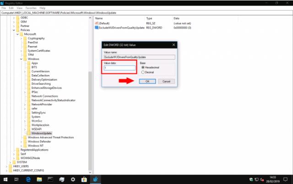293x184 pixels.
Task: Click Cancel in the Edit DWORD dialog
Action: click(166, 81)
